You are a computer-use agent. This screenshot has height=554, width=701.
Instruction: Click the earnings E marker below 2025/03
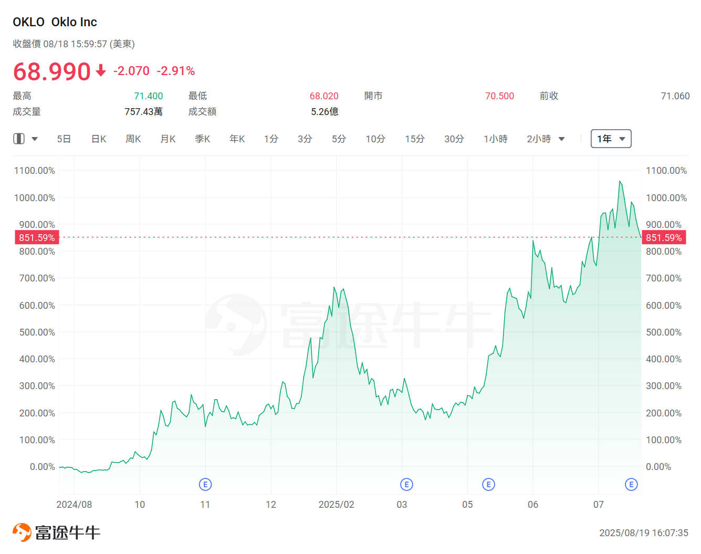click(406, 484)
